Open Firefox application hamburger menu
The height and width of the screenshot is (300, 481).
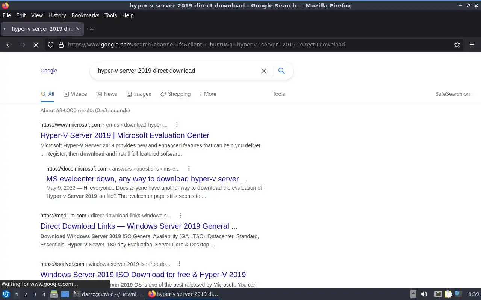472,45
